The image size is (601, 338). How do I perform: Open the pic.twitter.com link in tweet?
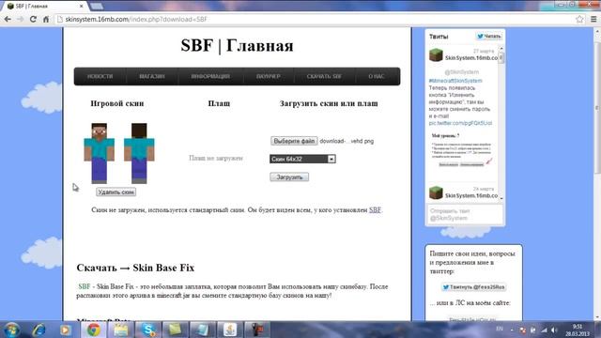point(460,123)
